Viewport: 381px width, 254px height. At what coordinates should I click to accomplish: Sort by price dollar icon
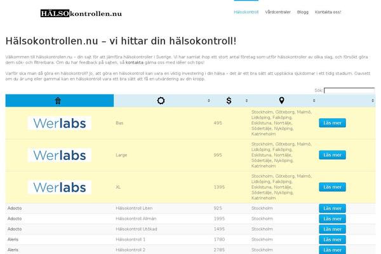[x=229, y=100]
